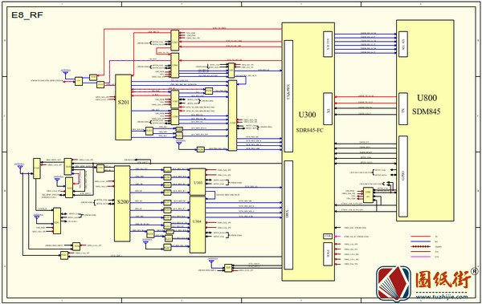
Task: Click the TX port box on U300's right edge
Action: pyautogui.click(x=328, y=109)
